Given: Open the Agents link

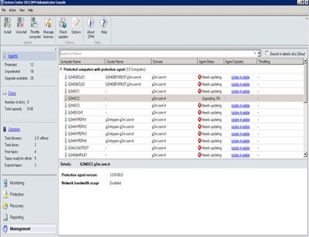Looking at the screenshot, I should pos(13,56).
